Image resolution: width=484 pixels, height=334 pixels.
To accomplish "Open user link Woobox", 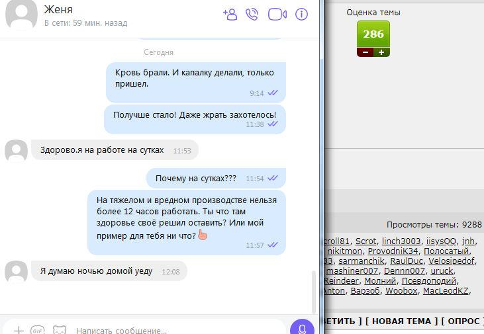I will coord(401,290).
